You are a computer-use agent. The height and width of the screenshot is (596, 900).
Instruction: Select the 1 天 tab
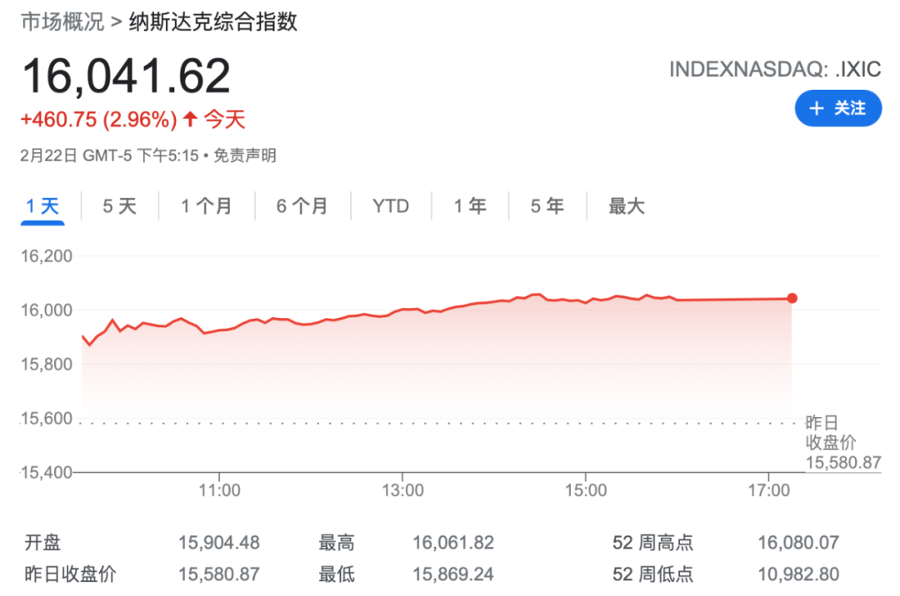[x=42, y=206]
